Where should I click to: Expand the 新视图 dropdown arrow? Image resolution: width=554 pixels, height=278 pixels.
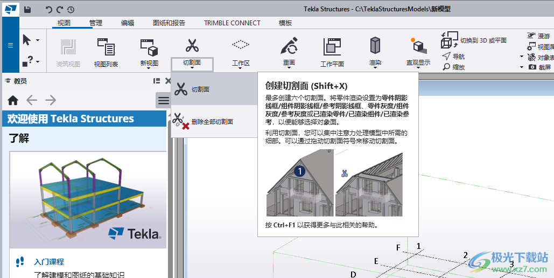149,68
